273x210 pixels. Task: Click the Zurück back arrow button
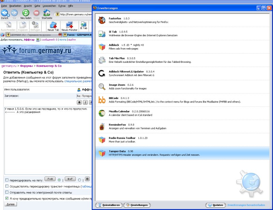click(4, 13)
